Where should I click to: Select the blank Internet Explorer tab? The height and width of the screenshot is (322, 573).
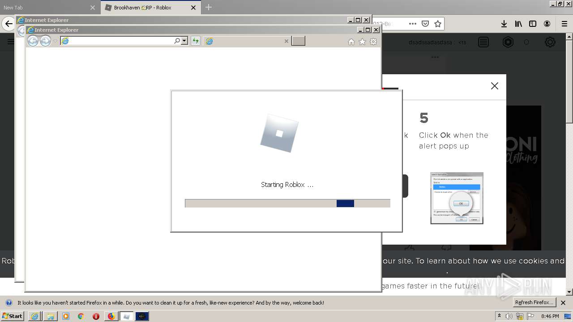click(247, 41)
